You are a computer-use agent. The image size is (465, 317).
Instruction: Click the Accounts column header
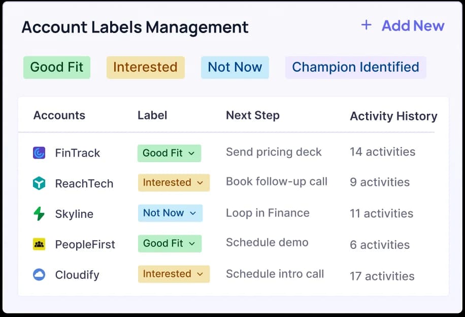59,115
